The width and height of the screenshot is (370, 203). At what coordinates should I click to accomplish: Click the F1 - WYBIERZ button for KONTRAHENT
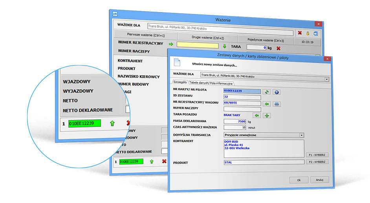click(317, 155)
